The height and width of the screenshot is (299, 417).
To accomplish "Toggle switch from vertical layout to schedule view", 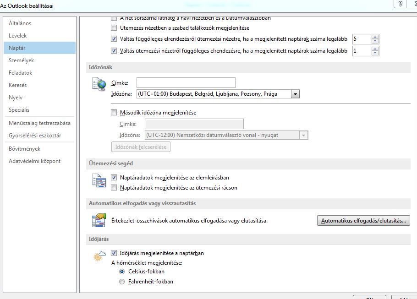I will (114, 39).
